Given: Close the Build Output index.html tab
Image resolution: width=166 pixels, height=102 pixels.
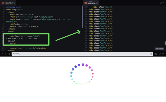Looking at the screenshot, I should 97,3.
